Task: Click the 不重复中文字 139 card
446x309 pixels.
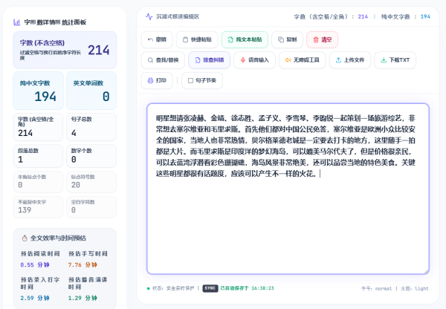Action: coord(38,207)
